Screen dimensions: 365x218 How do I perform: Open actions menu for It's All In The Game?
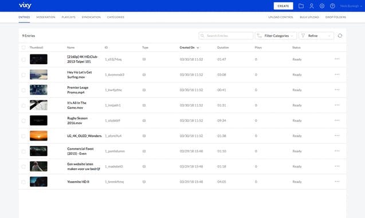tap(337, 105)
